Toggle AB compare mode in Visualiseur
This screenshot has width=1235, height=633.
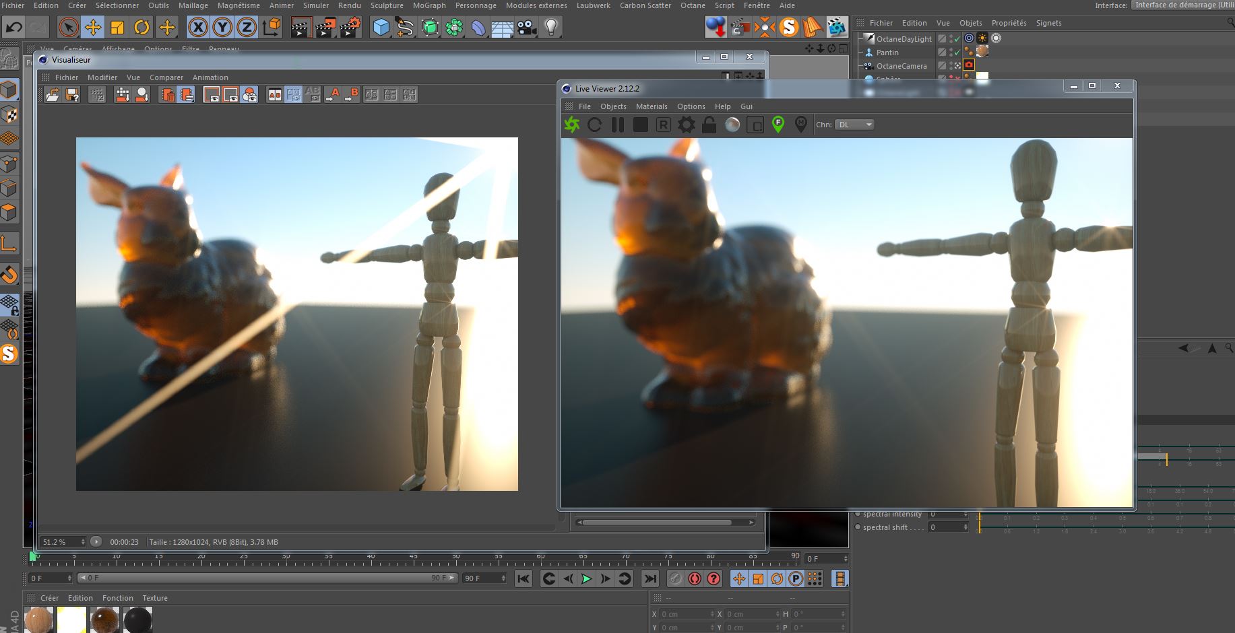(275, 95)
